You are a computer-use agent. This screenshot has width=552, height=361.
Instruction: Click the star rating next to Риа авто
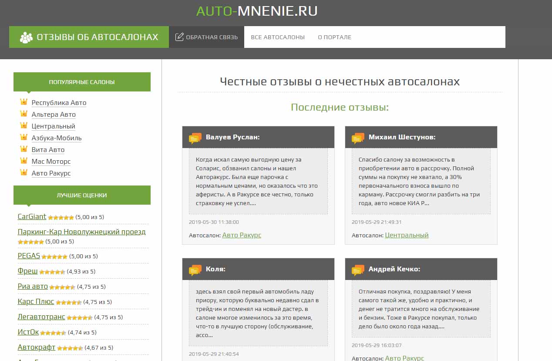click(x=62, y=287)
